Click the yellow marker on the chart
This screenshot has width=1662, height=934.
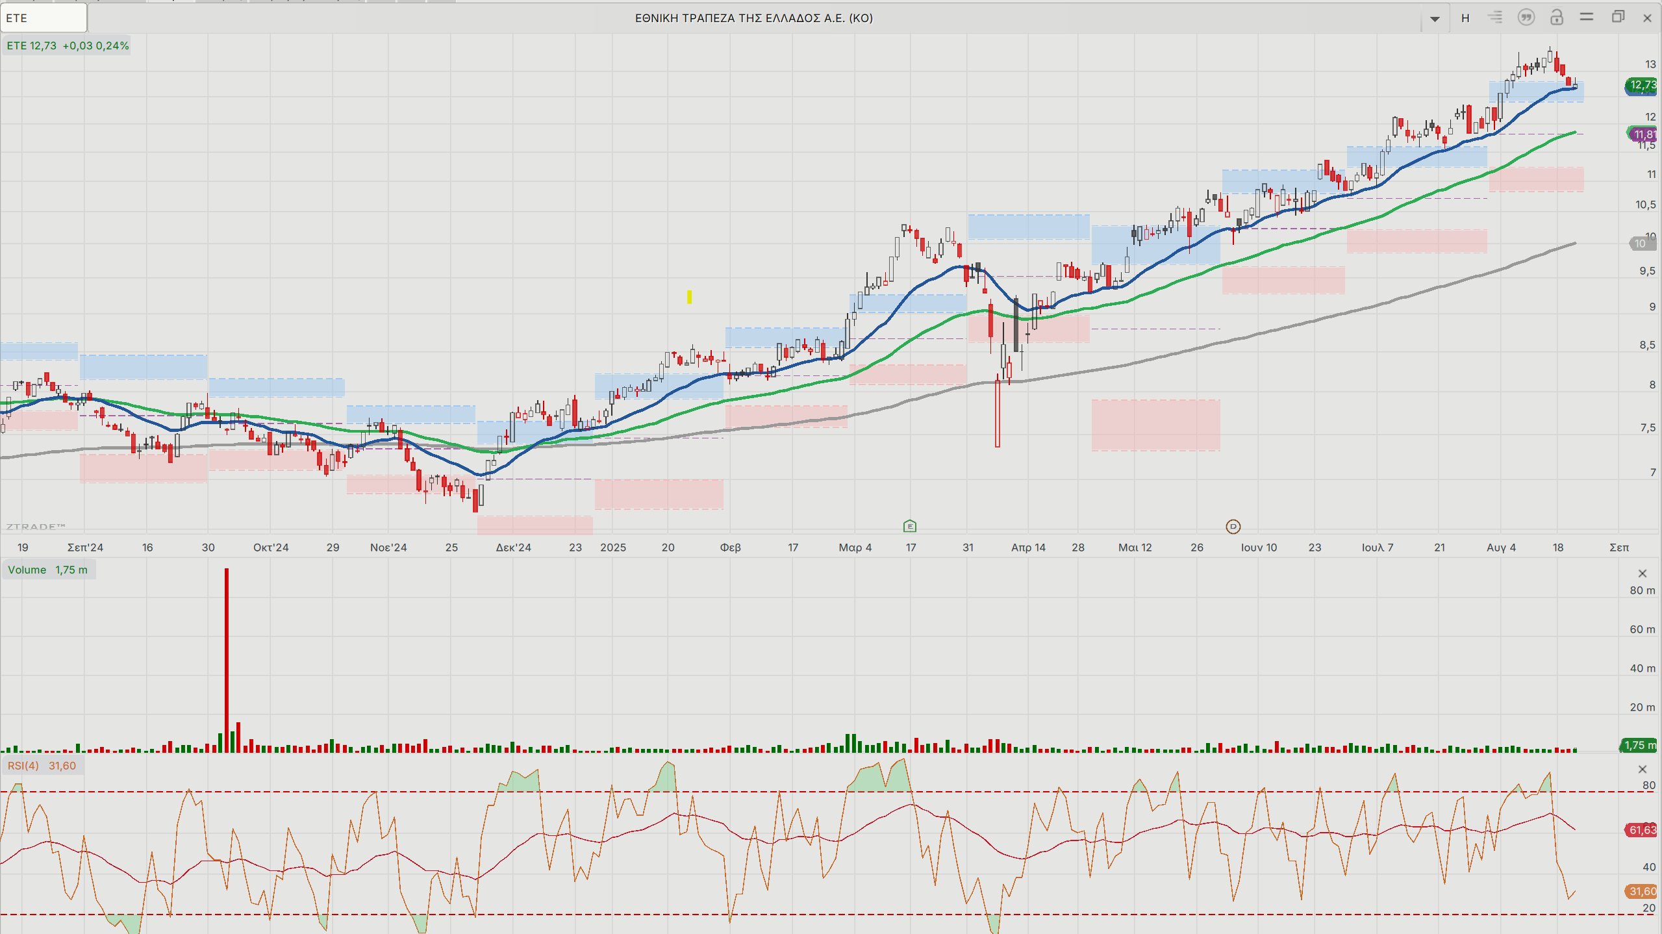tap(689, 297)
